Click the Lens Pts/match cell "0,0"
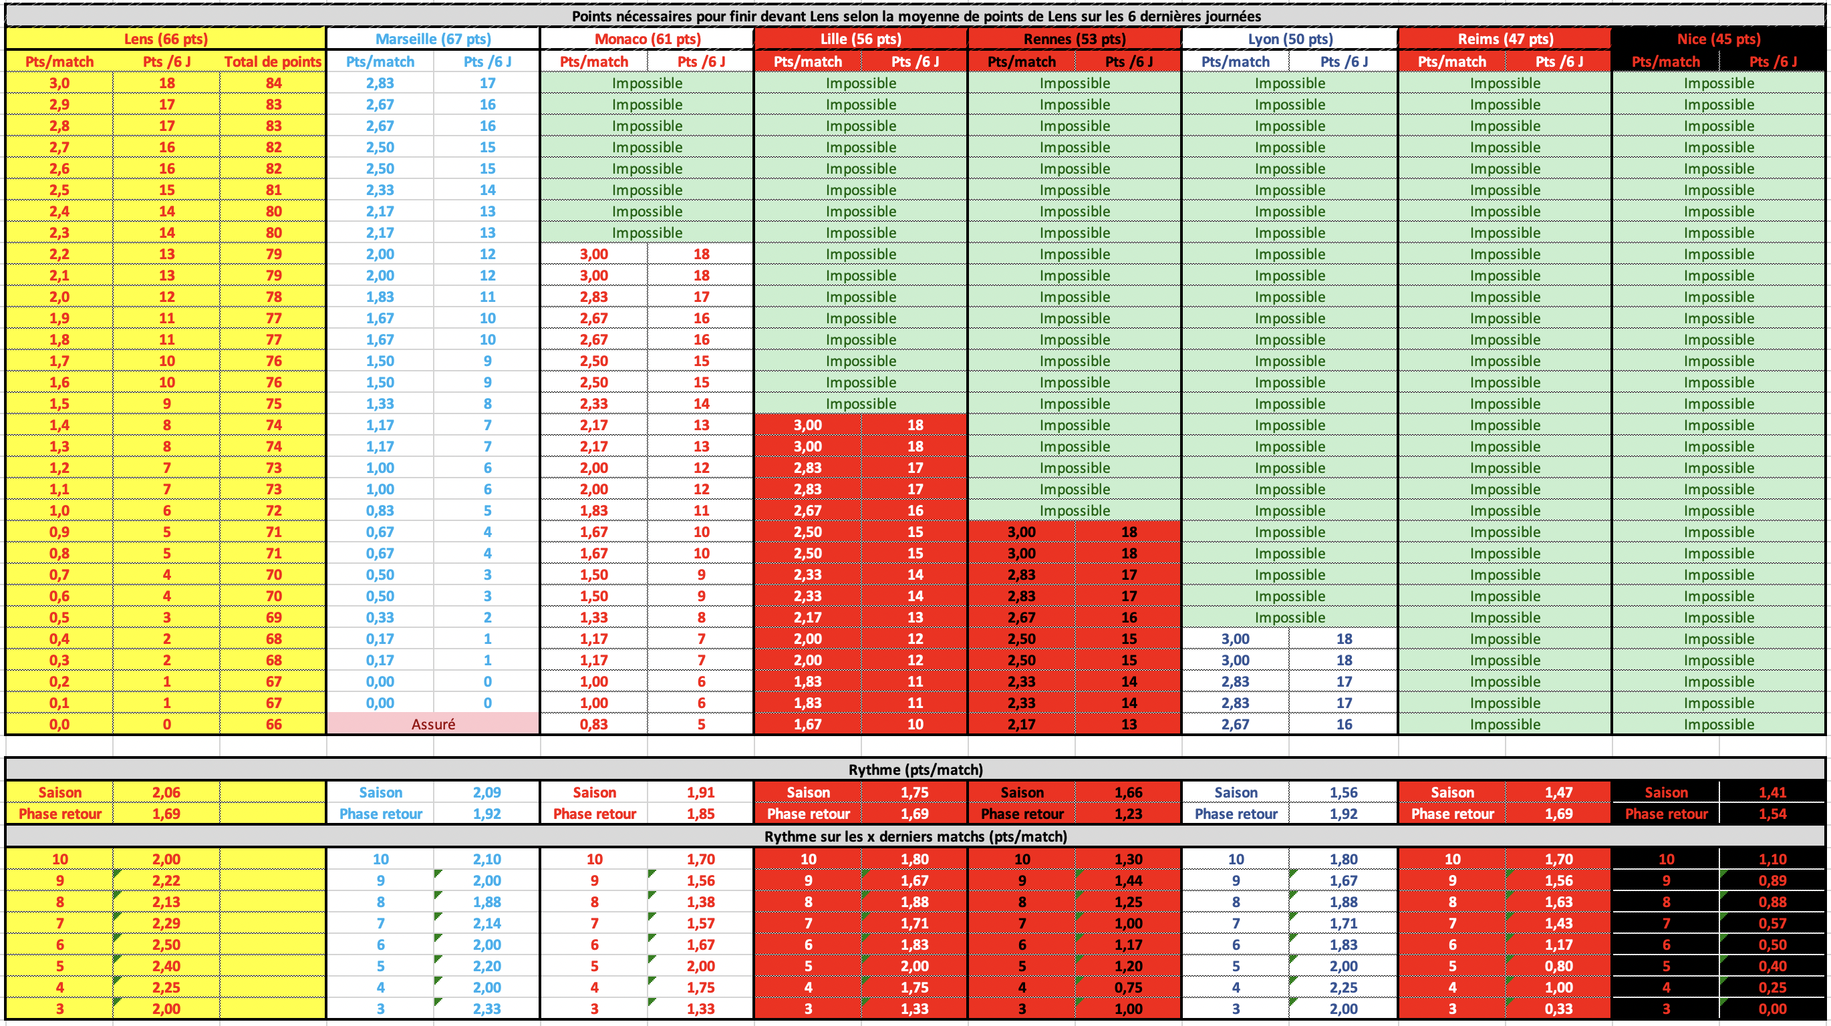 coord(59,724)
